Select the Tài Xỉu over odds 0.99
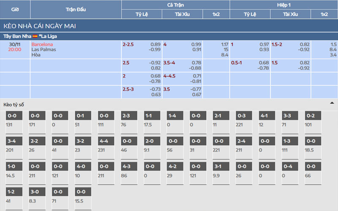This screenshot has height=211, width=338. 196,44
